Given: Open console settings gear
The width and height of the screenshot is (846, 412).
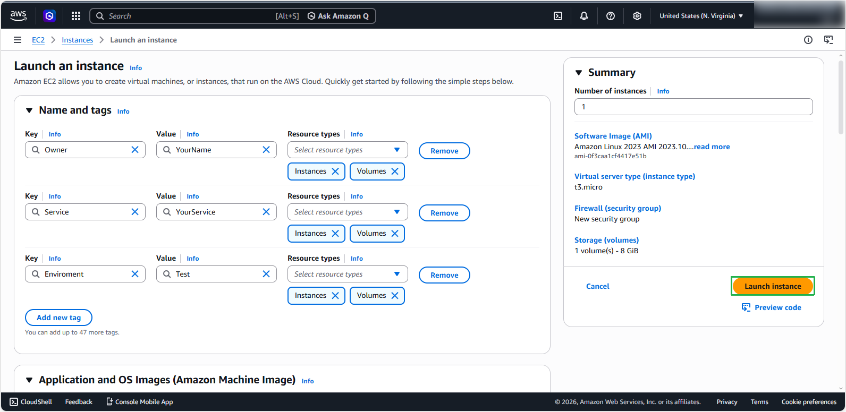Looking at the screenshot, I should [637, 16].
